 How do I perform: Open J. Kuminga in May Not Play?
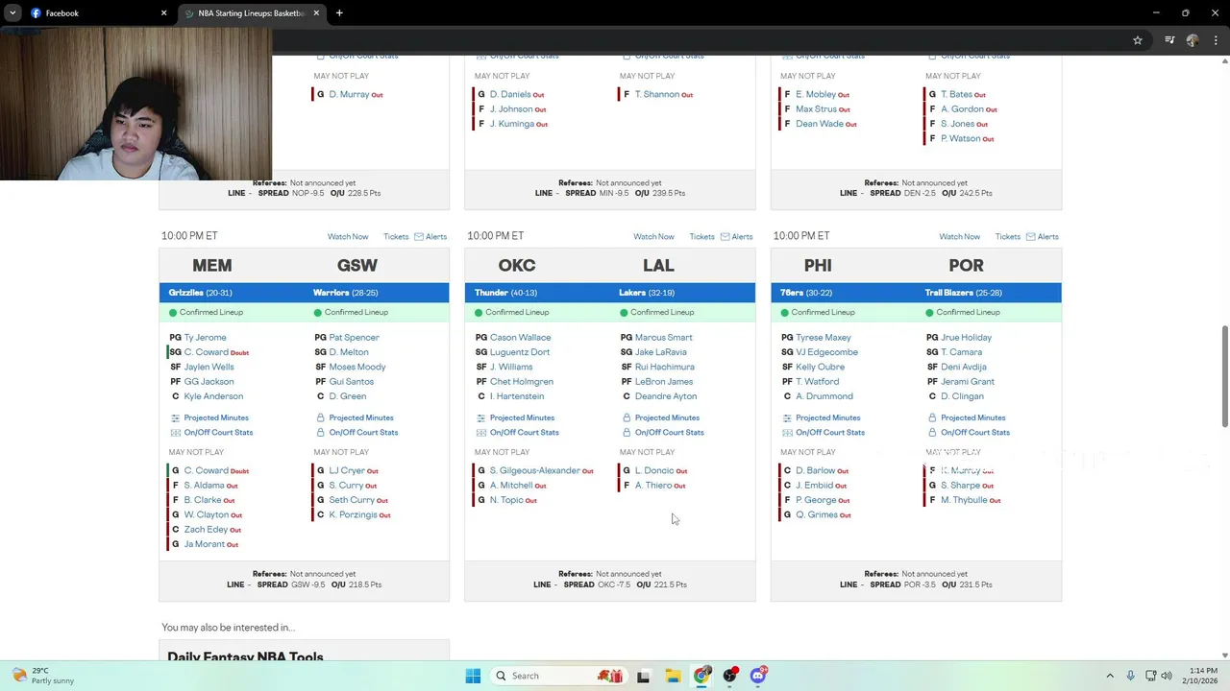[x=512, y=124]
